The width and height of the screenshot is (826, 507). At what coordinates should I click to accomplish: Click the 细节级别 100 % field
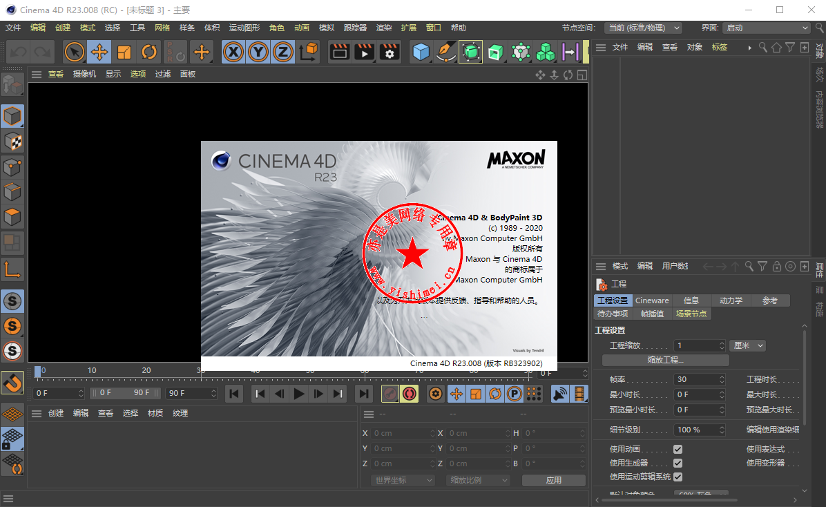coord(700,430)
